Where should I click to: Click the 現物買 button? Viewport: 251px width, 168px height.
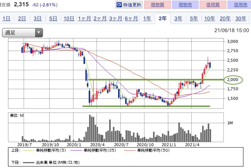point(158,5)
